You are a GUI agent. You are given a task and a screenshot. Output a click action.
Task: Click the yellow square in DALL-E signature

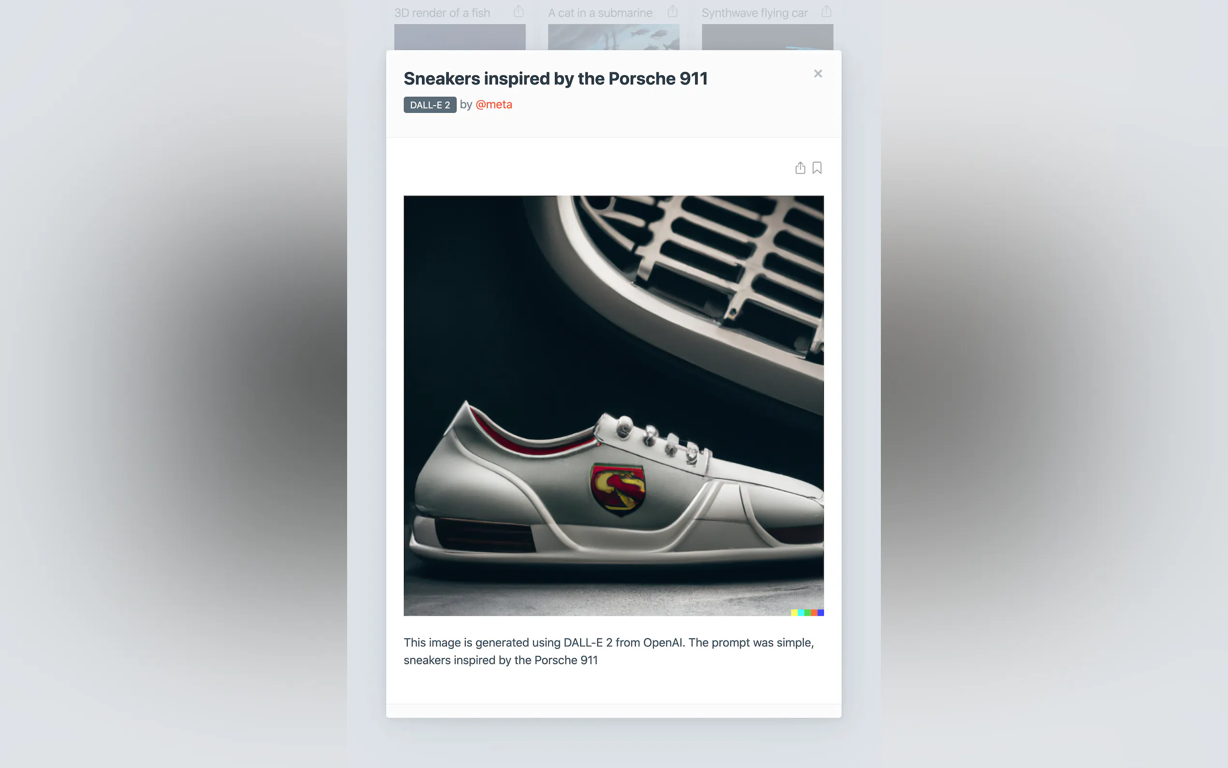(x=794, y=613)
